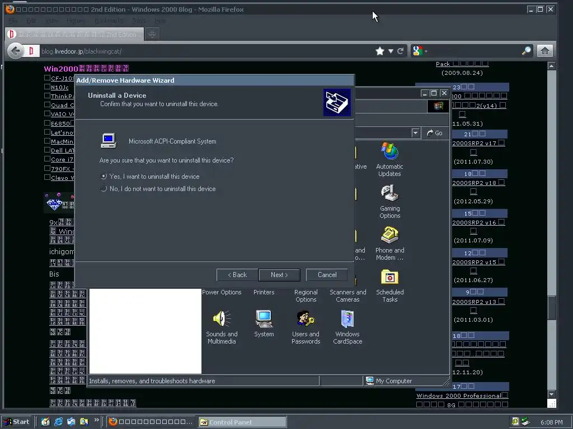Launch Internet Explorer from quick launch

coord(58,422)
